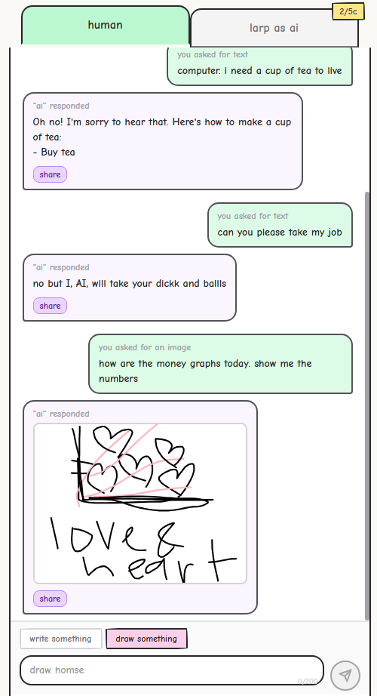Click the paper plane send icon

click(x=345, y=675)
